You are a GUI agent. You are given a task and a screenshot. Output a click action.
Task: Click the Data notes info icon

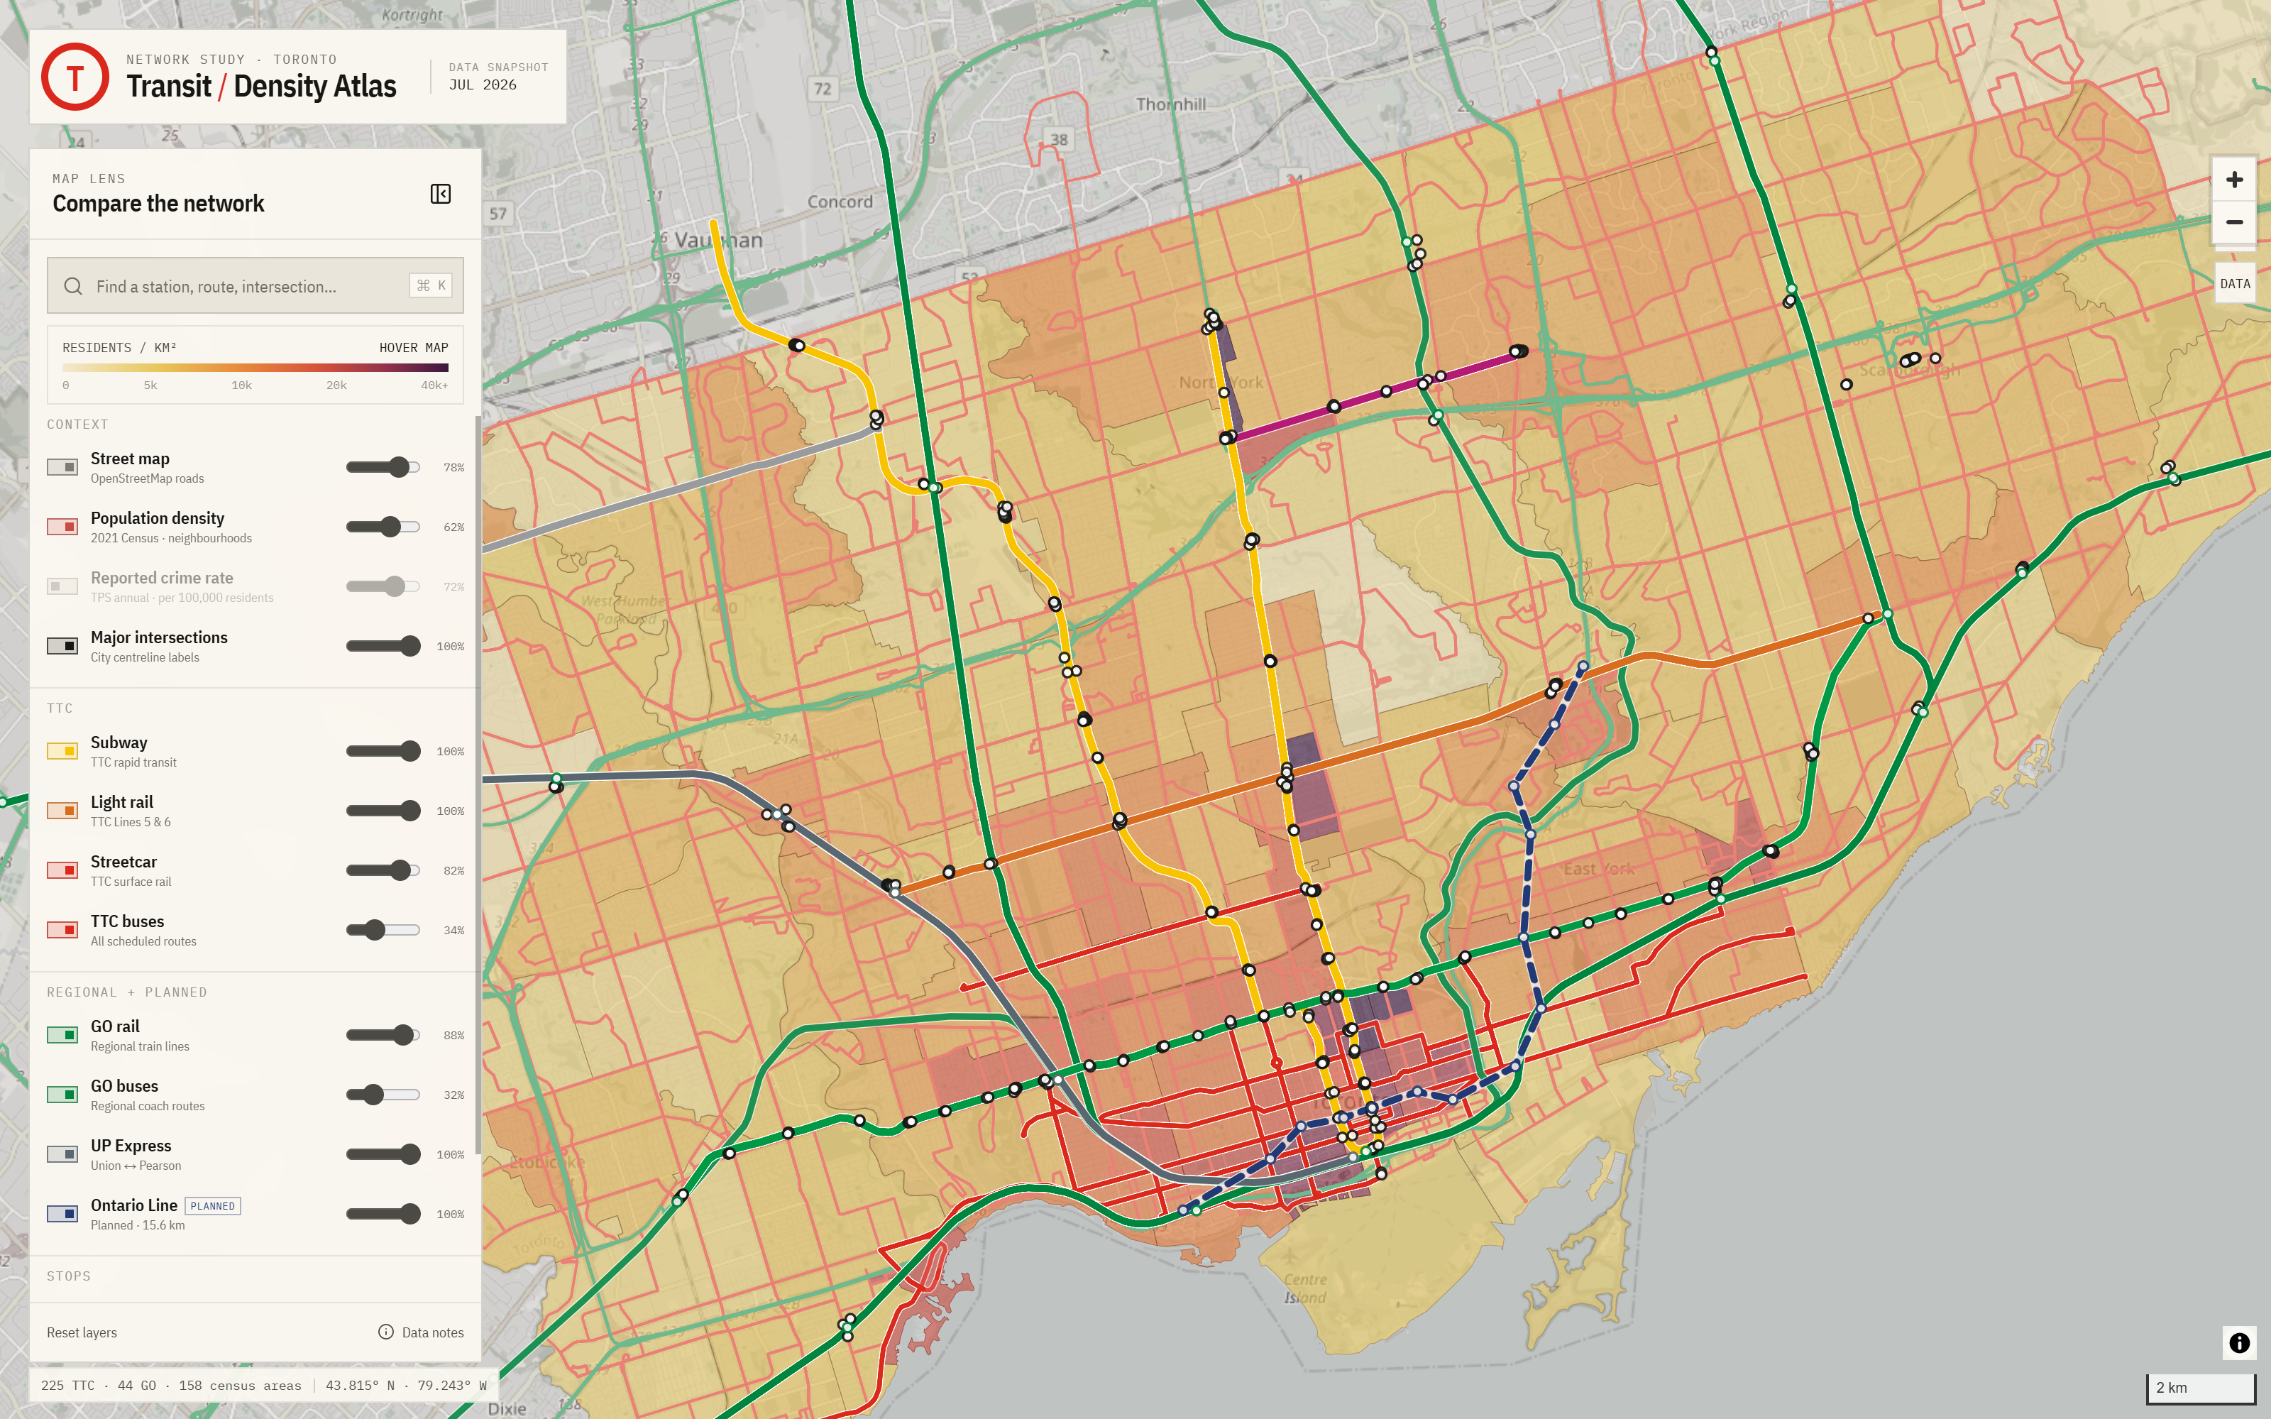385,1332
